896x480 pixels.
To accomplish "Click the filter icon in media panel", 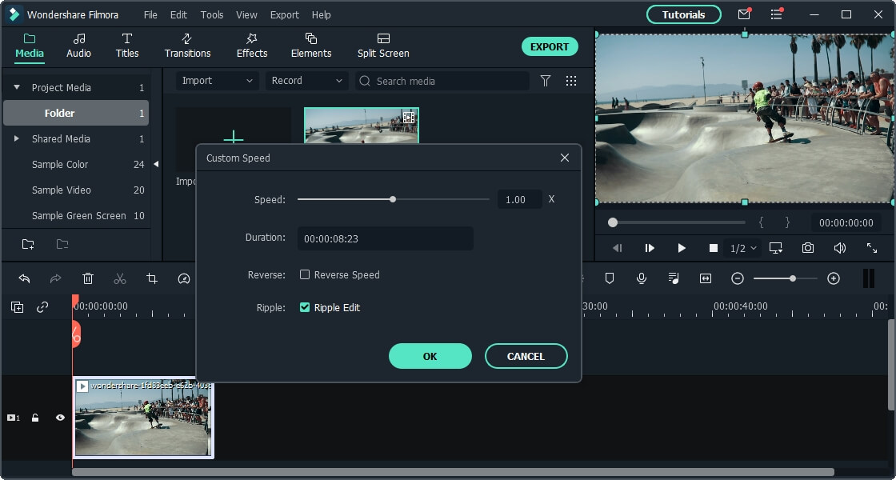I will tap(546, 81).
